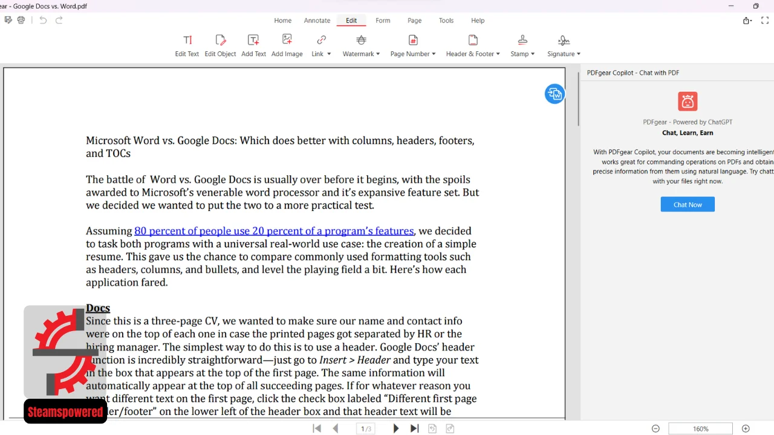
Task: Select the Edit Text tool
Action: pos(187,46)
